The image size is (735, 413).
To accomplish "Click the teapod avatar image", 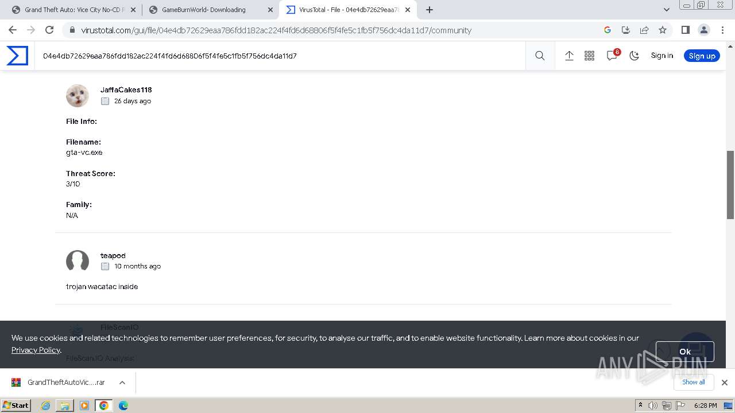I will [x=78, y=262].
